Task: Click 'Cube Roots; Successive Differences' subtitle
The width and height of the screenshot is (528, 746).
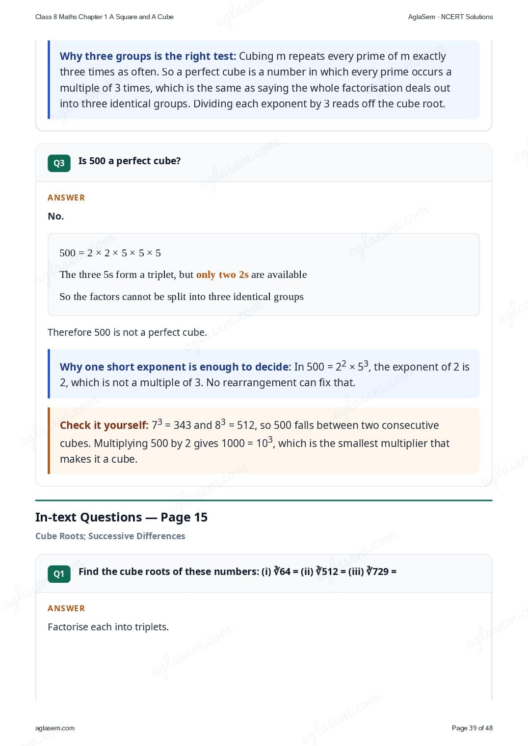Action: pyautogui.click(x=110, y=536)
